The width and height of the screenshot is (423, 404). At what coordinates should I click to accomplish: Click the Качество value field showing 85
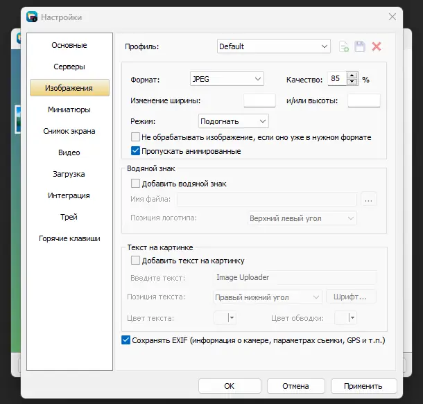pyautogui.click(x=337, y=79)
